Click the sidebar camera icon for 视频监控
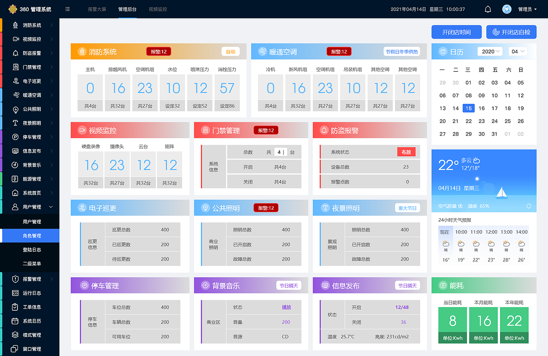Screen dimensions: 548x356 pyautogui.click(x=15, y=39)
